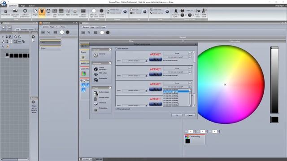The height and width of the screenshot is (161, 287).
Task: Collapse the Hardware section in preferences
Action: pos(109,63)
